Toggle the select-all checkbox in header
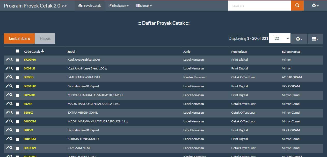This screenshot has width=327, height=157. [17, 51]
